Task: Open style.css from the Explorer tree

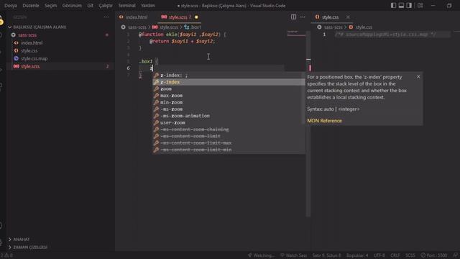Action: pyautogui.click(x=29, y=51)
